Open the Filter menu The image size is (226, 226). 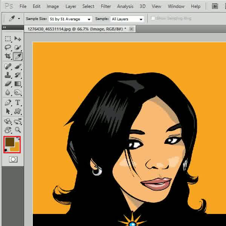click(x=106, y=6)
